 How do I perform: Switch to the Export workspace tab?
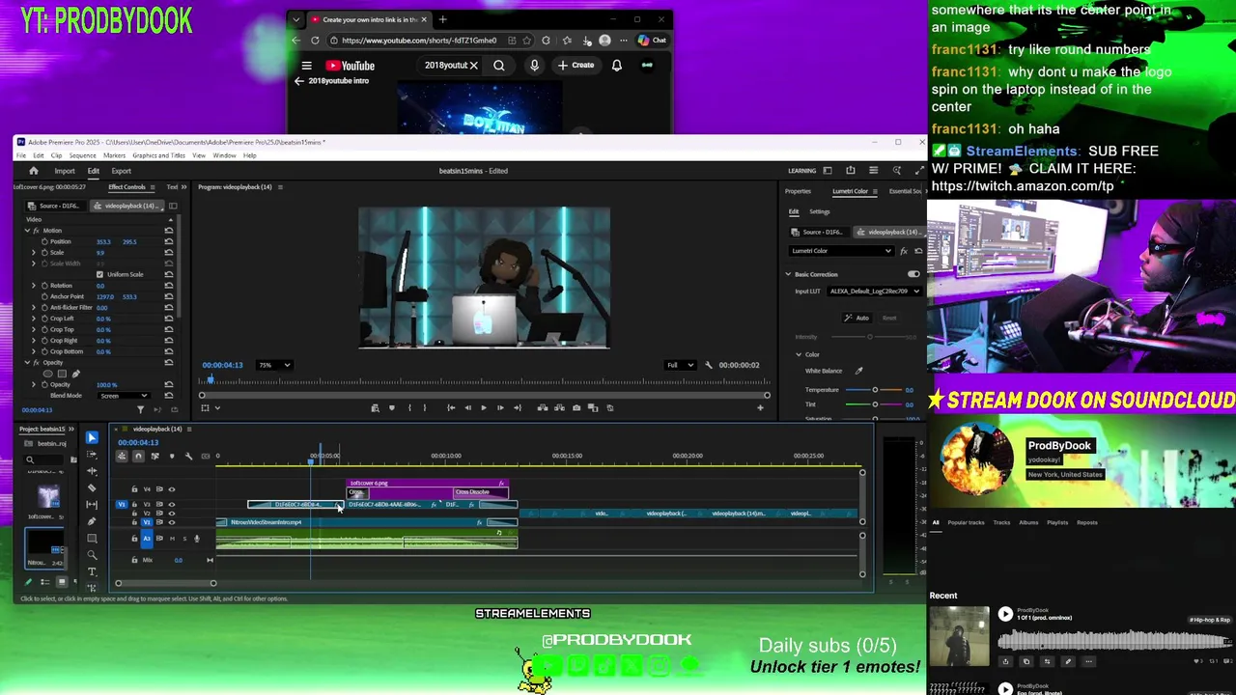(121, 171)
